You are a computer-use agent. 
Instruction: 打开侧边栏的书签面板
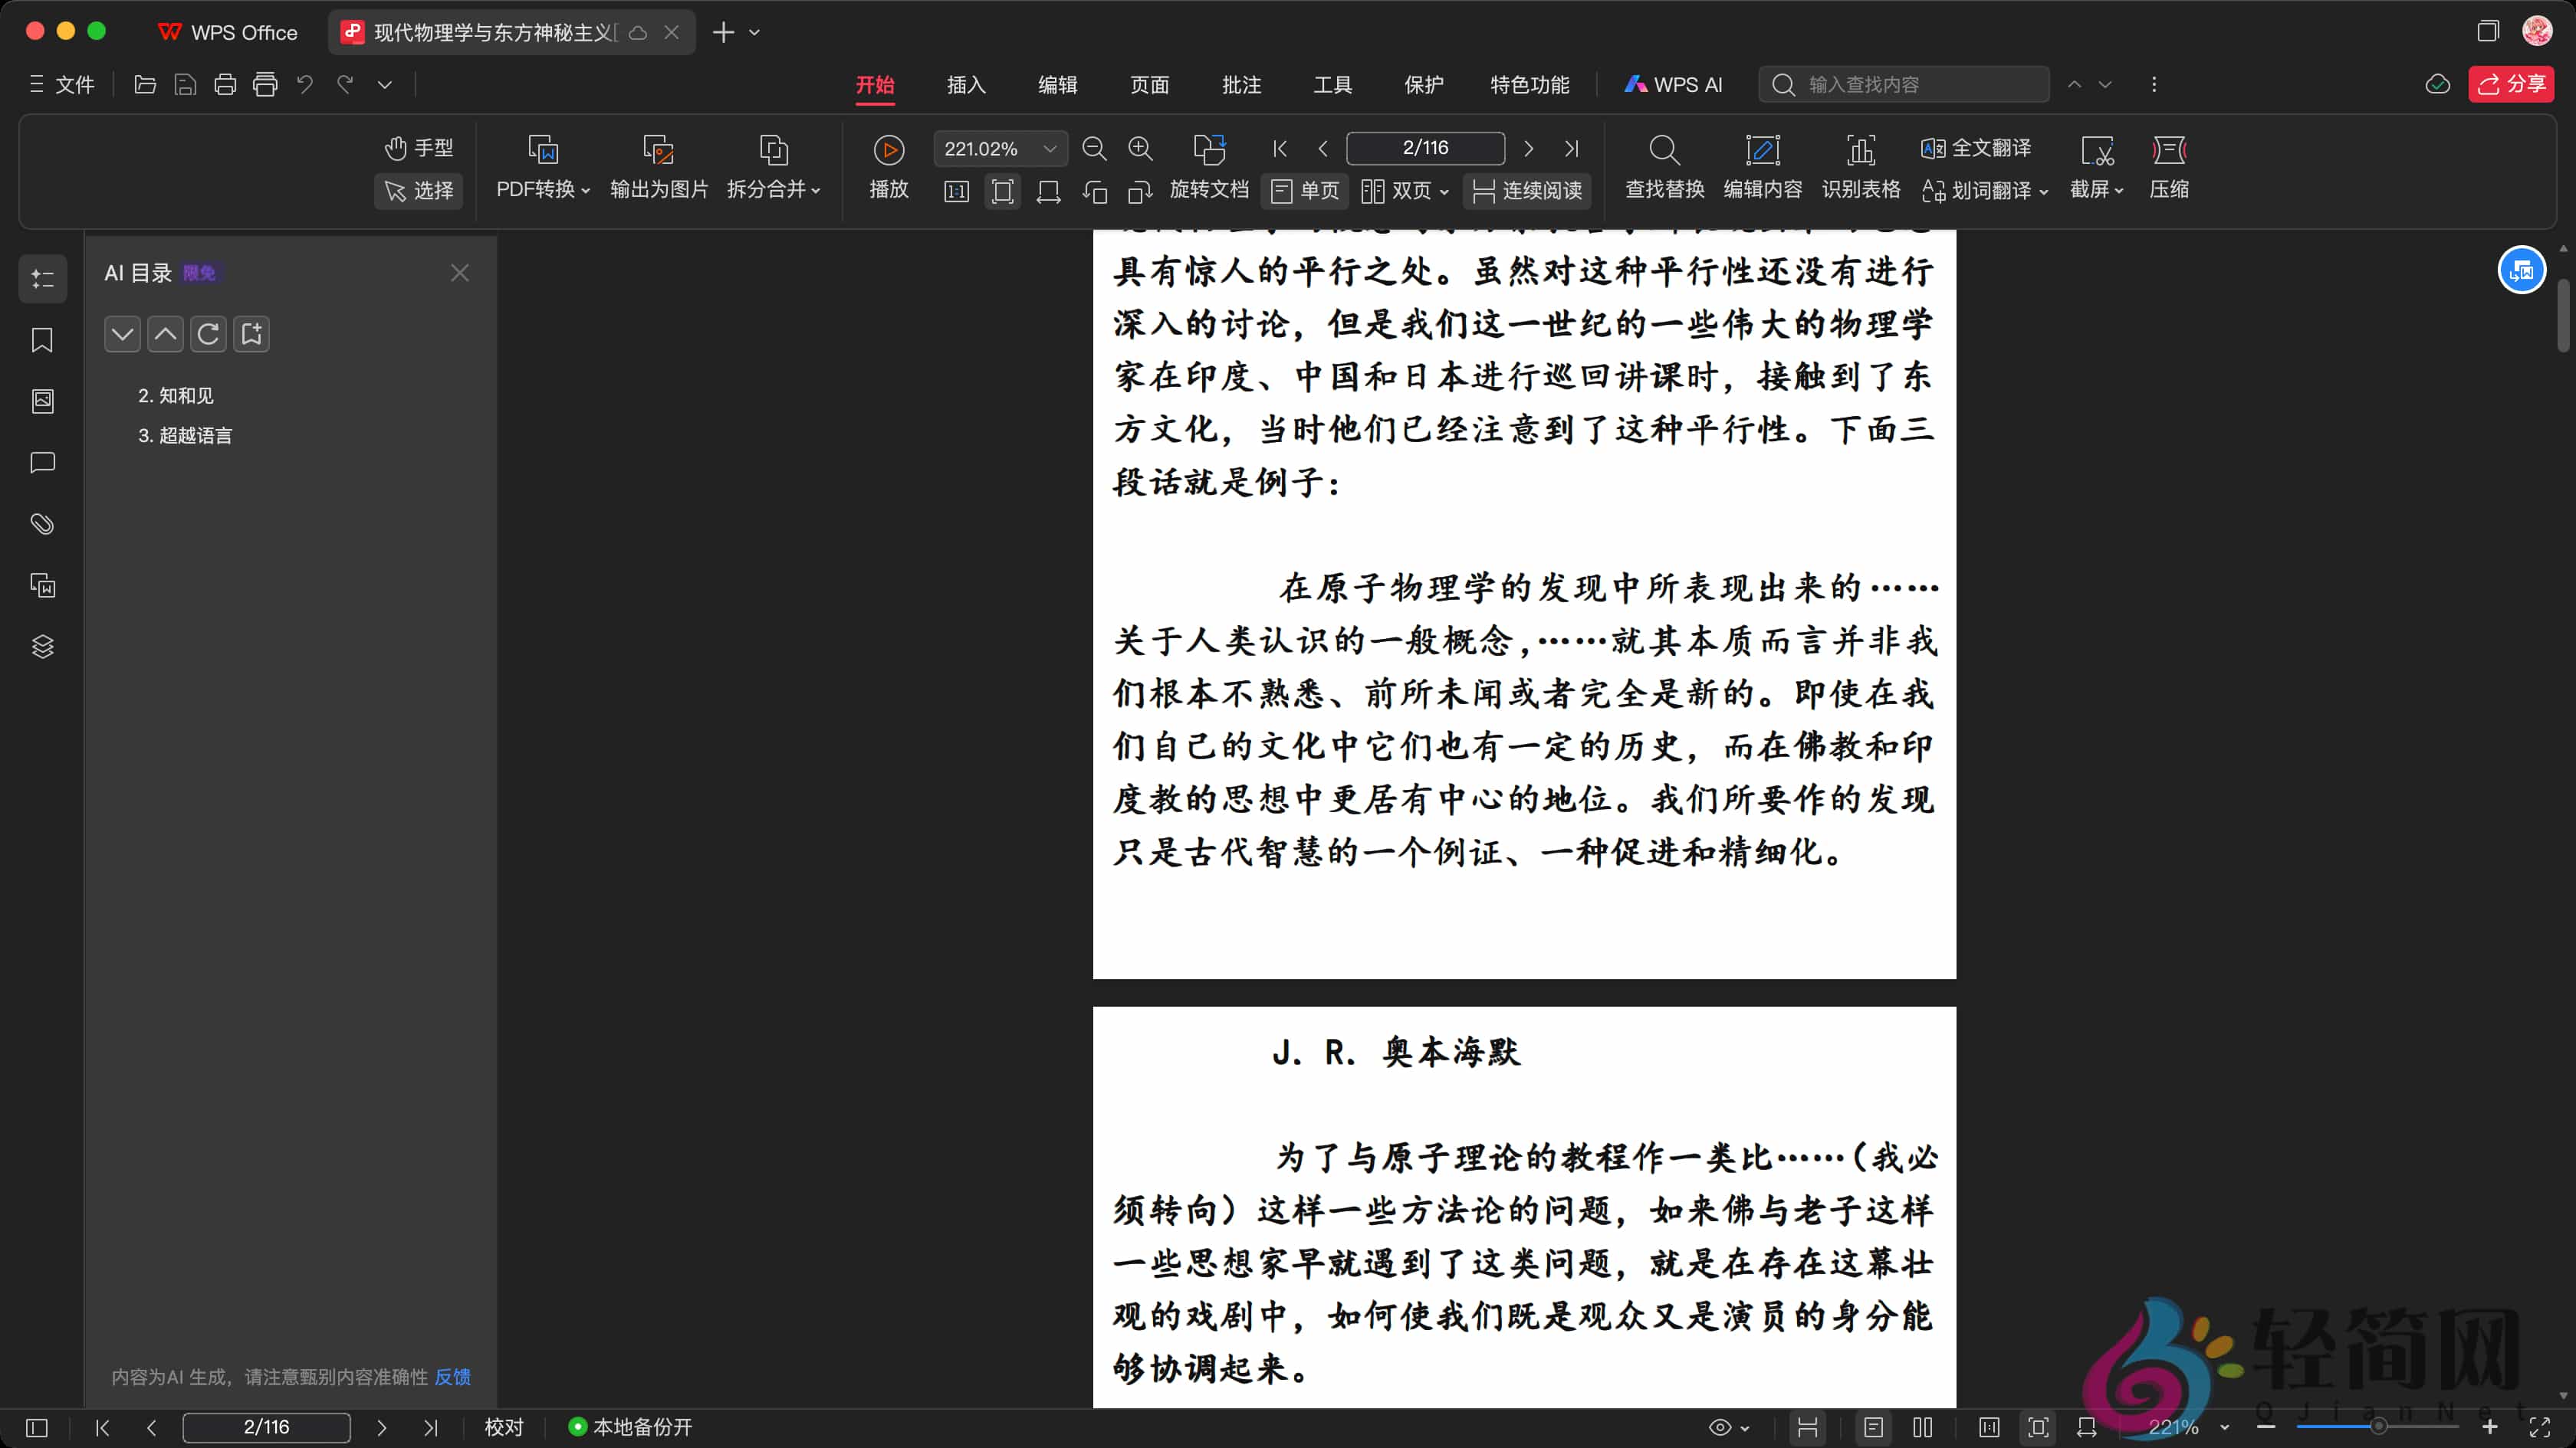click(x=42, y=341)
